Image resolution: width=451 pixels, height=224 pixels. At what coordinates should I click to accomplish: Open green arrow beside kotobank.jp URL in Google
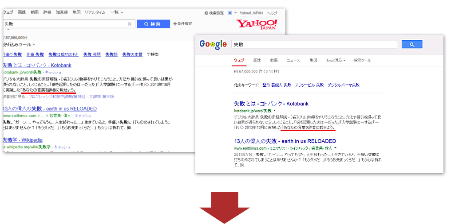(275, 110)
